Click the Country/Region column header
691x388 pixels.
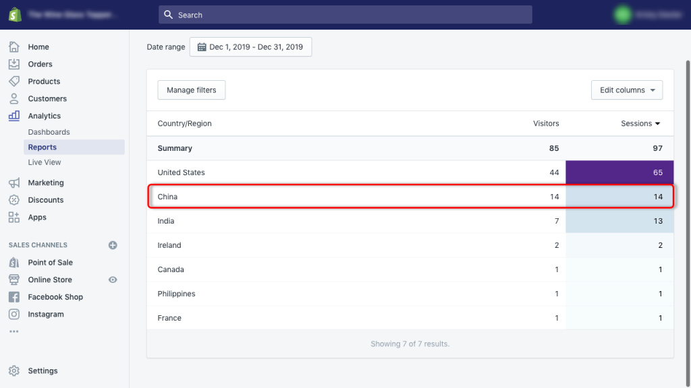click(x=185, y=124)
